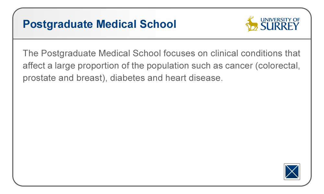
Task: Click the word 'School' in the blue heading
Action: [x=158, y=24]
